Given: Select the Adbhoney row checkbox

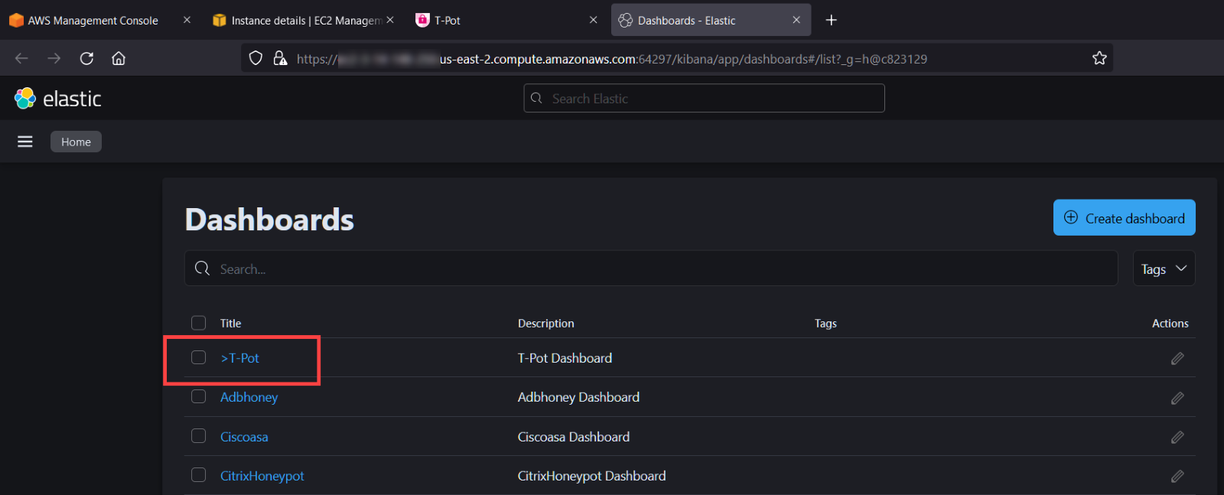Looking at the screenshot, I should [199, 396].
